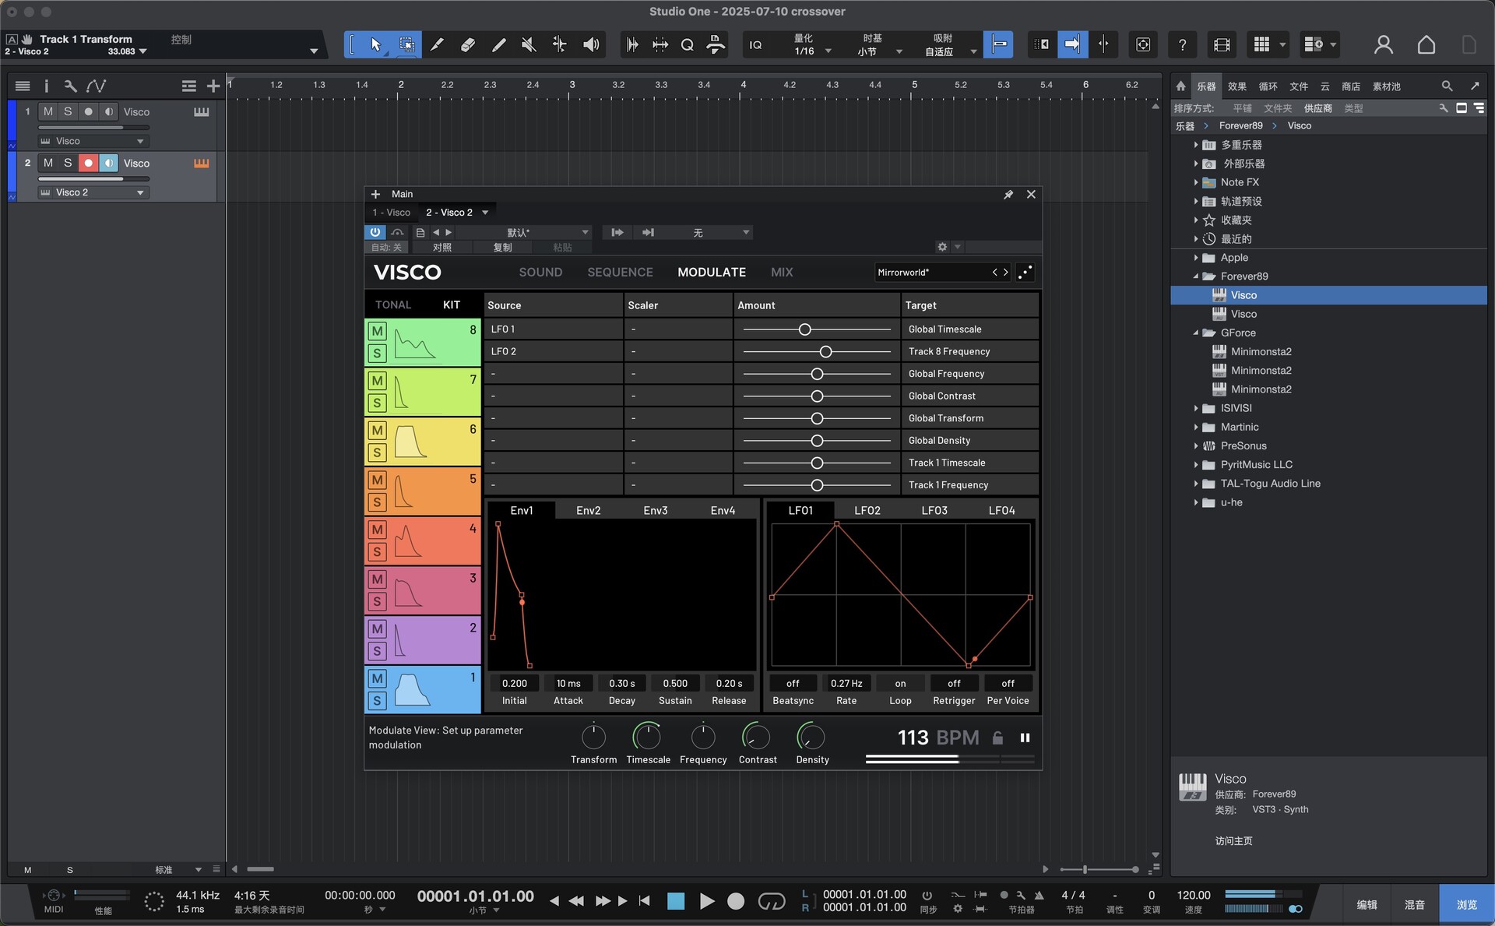Click the IQ input quantize button

pos(755,44)
